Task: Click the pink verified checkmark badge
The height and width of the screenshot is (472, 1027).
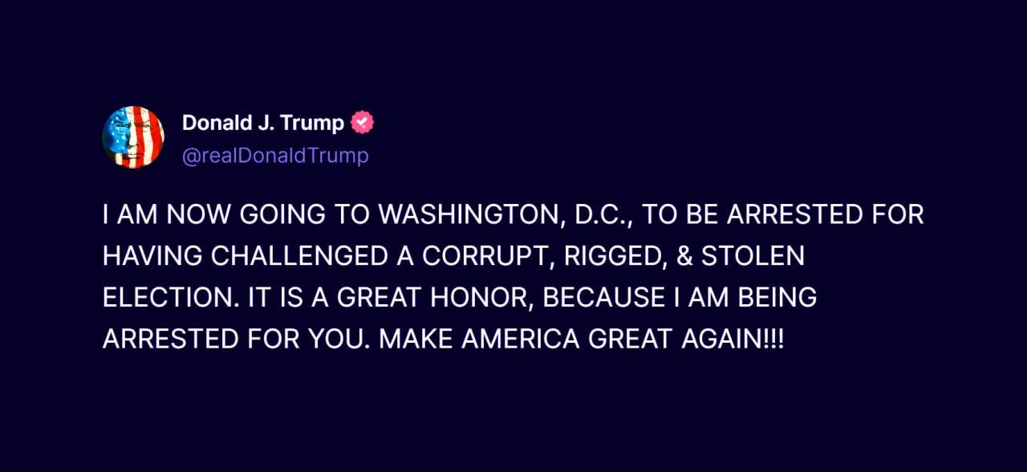Action: (x=363, y=123)
